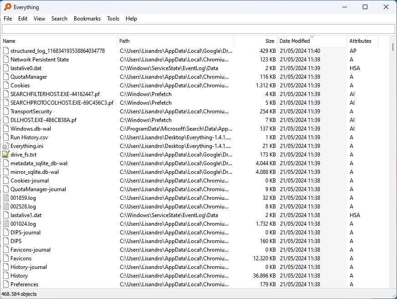397x299 pixels.
Task: Open the Bookmarks menu
Action: tap(87, 19)
